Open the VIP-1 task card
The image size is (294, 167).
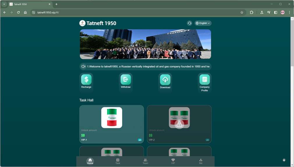point(112,124)
